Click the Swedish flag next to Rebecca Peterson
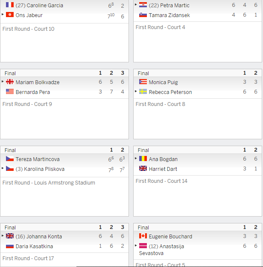Image resolution: width=263 pixels, height=267 pixels. 143,91
